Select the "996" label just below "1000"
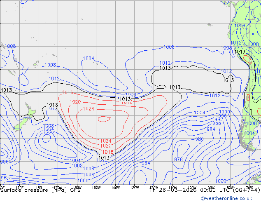This screenshot has height=202, width=261. (222, 116)
